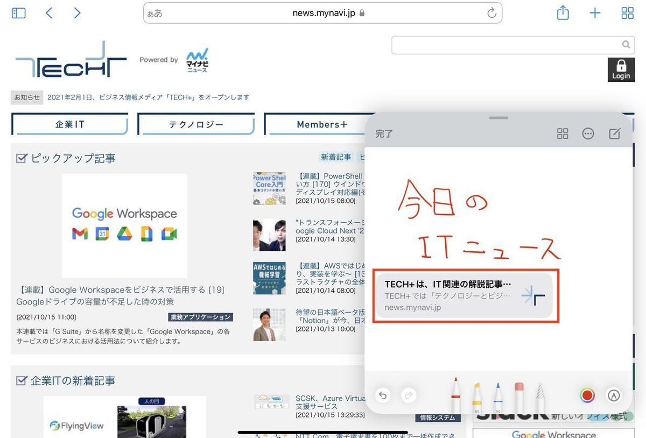Reload the news.mynavi.jp page

coord(491,13)
